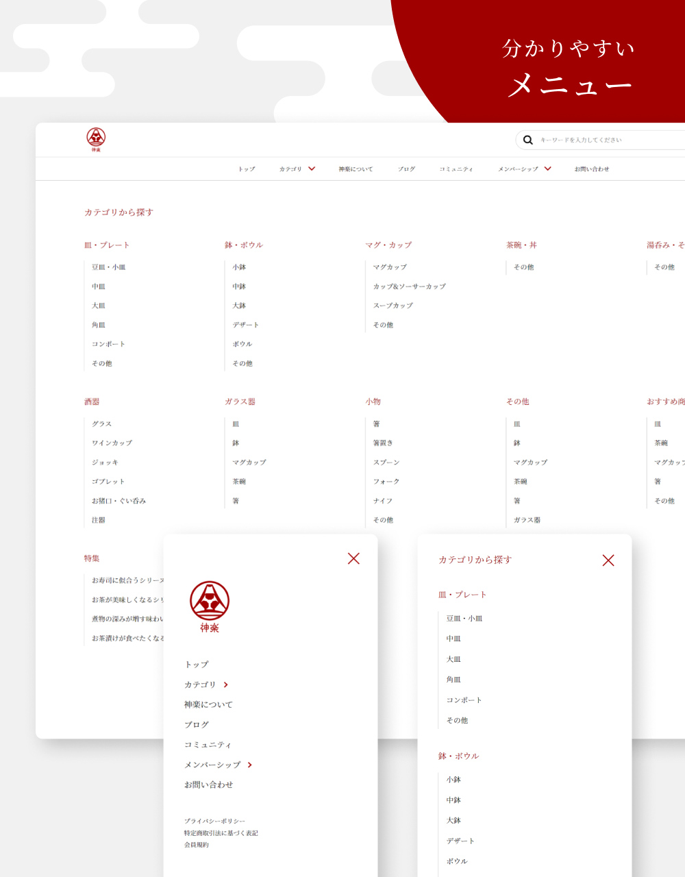Open the 鉢・ボウル heading in the desktop mega menu
685x877 pixels.
(244, 245)
